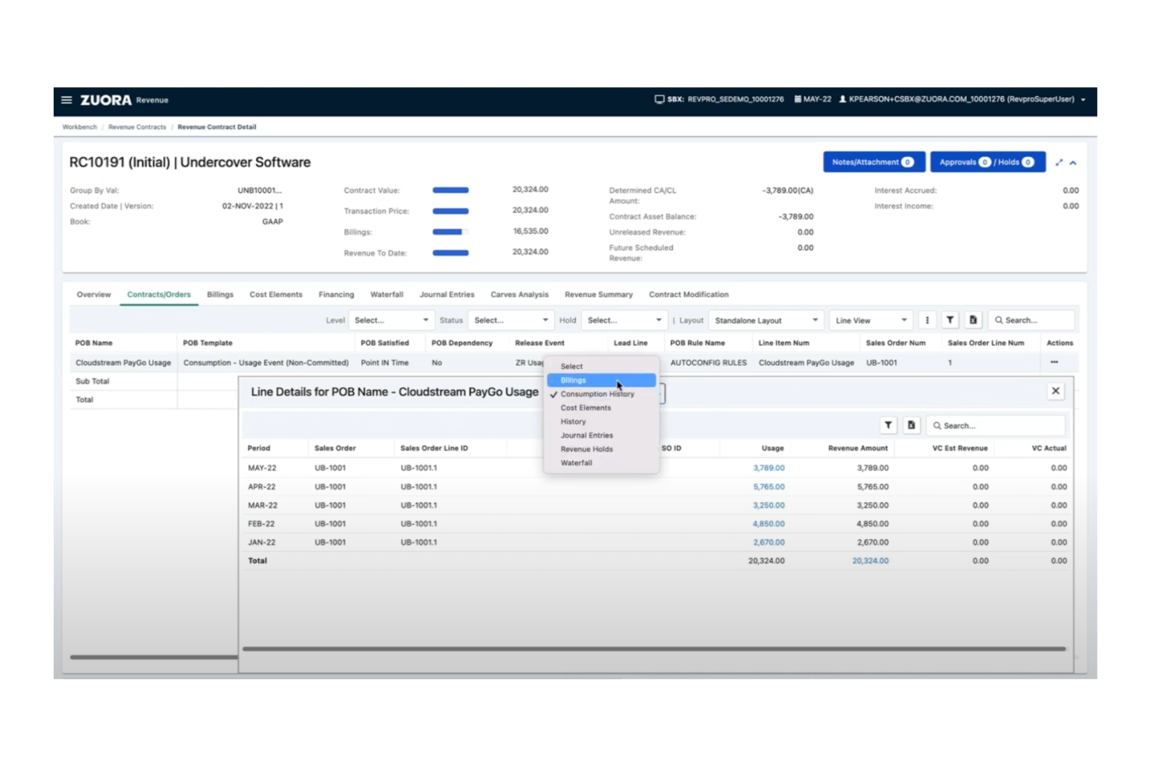1151x767 pixels.
Task: Collapse the contract header with the chevron
Action: coord(1073,162)
